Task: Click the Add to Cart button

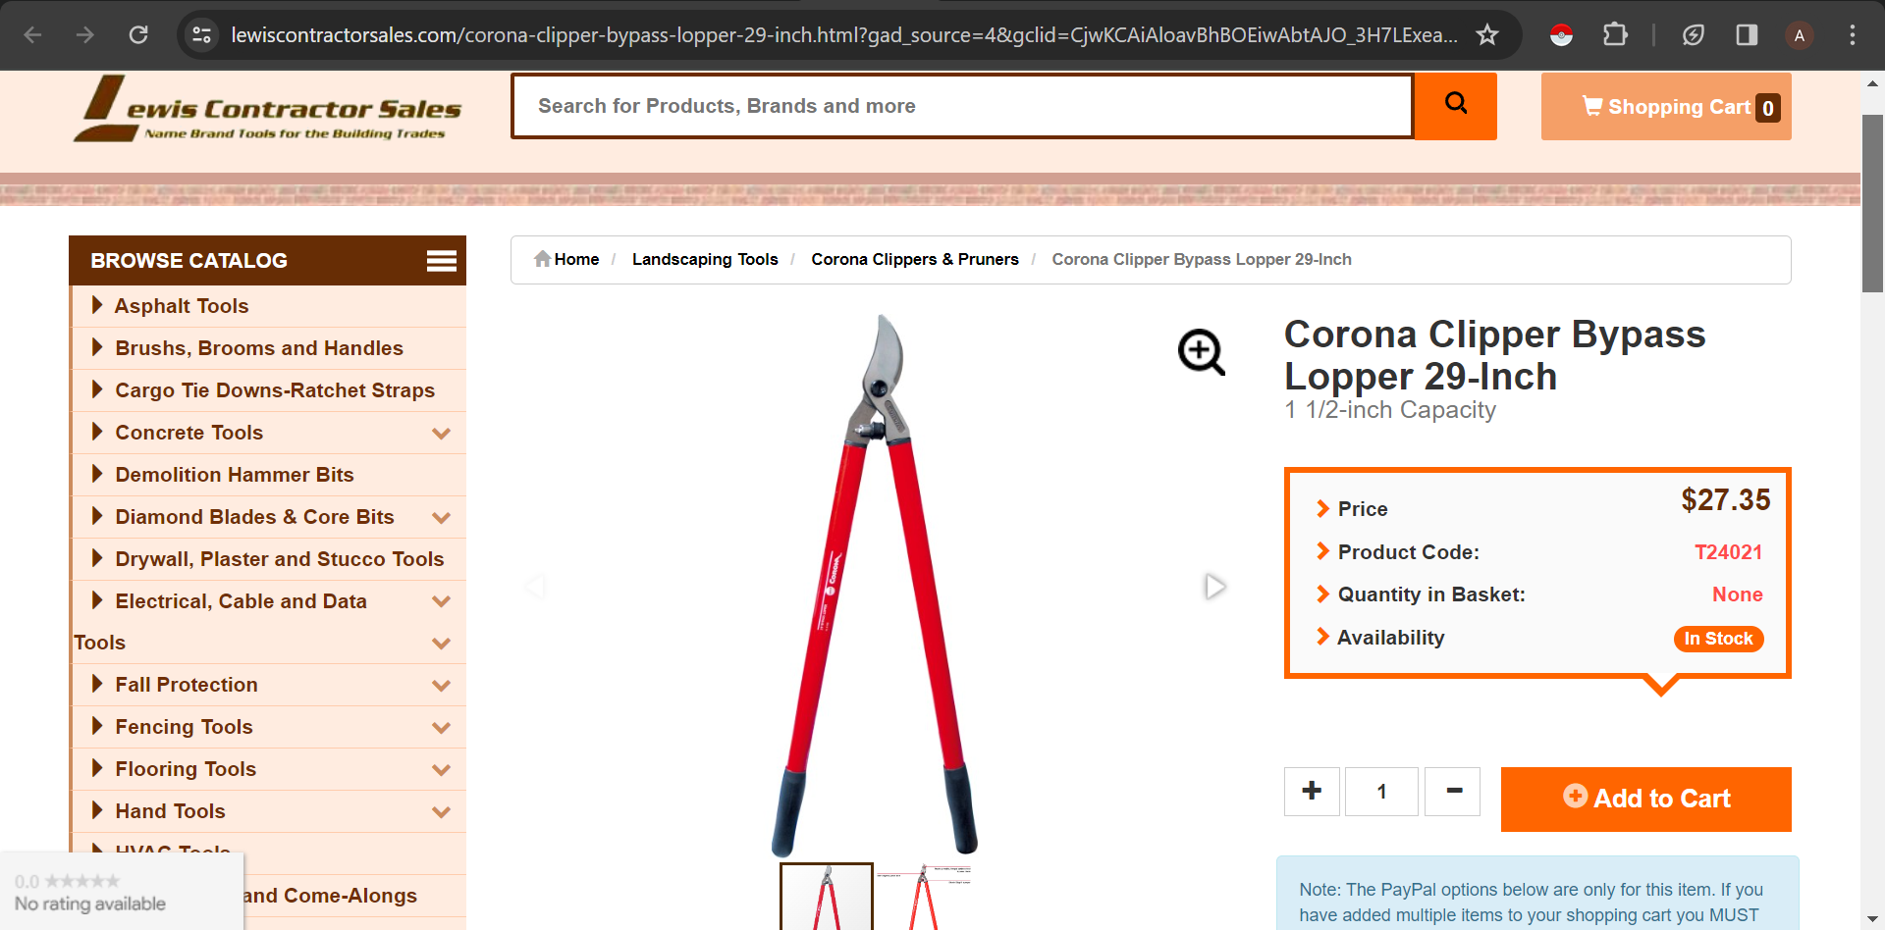Action: (x=1646, y=799)
